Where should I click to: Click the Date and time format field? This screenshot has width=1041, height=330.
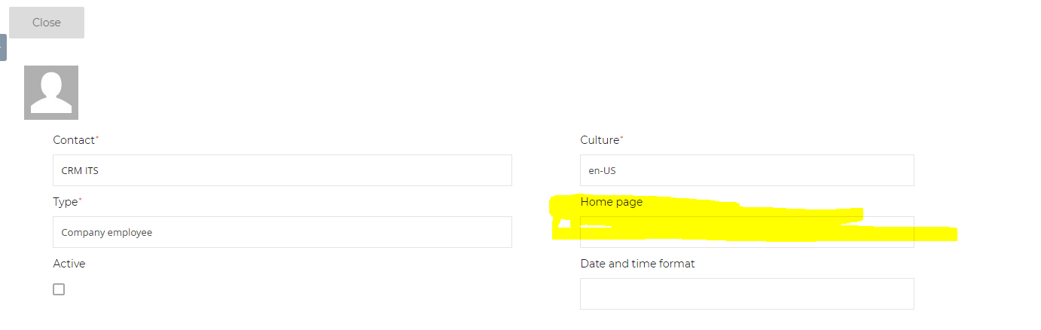pyautogui.click(x=747, y=294)
